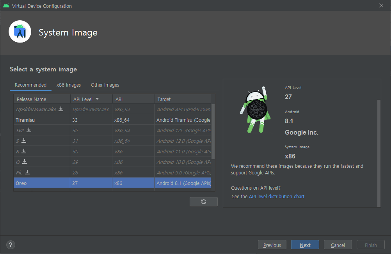Click API level 28 cell for Pie
391x254 pixels.
point(91,172)
